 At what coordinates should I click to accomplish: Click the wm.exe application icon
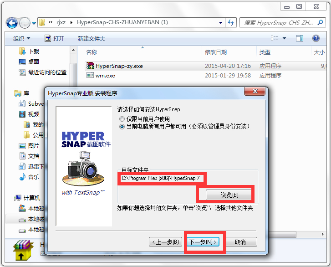(x=90, y=75)
